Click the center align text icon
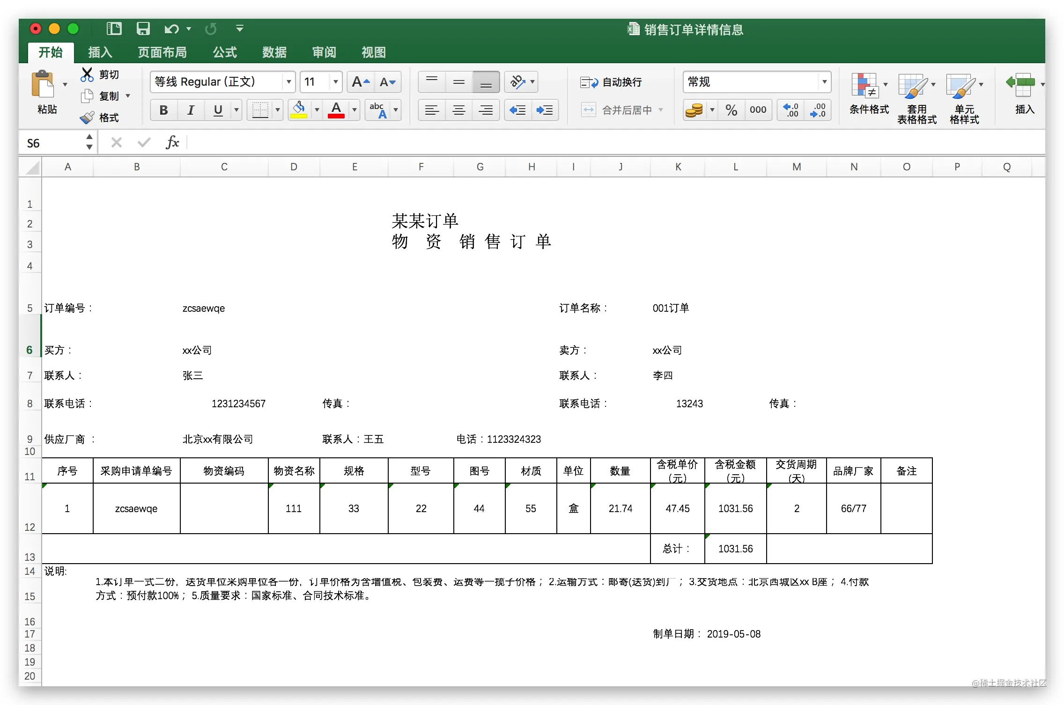Screen dimensions: 1064x705 coord(459,110)
